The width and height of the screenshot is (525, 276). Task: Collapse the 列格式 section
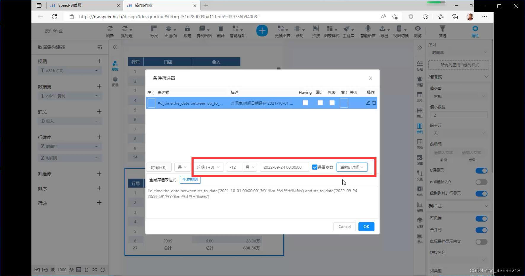(486, 77)
